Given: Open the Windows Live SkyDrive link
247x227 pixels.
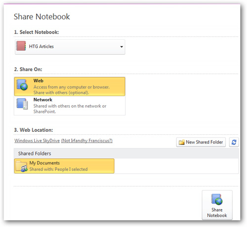Looking at the screenshot, I should coord(37,141).
